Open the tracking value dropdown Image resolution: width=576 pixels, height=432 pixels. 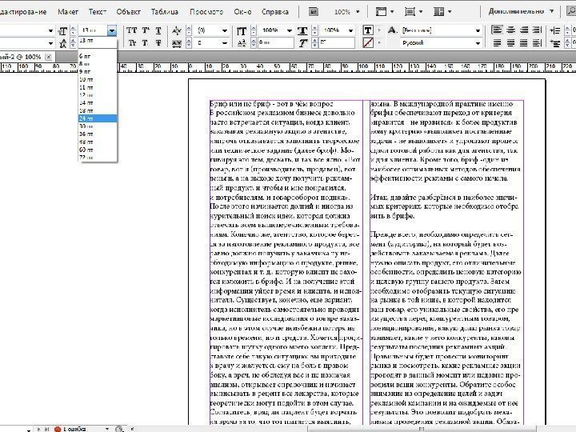[225, 43]
